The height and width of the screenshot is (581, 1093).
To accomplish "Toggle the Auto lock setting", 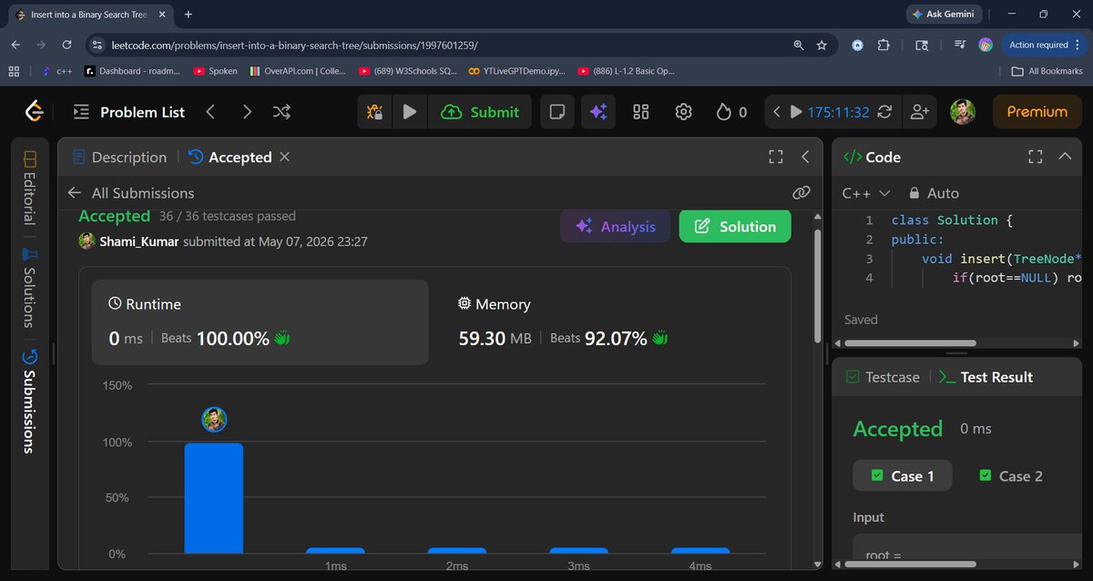I will click(933, 193).
